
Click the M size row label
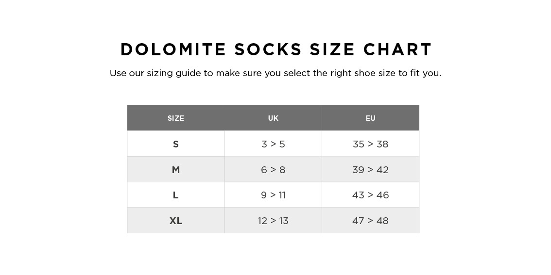point(176,170)
